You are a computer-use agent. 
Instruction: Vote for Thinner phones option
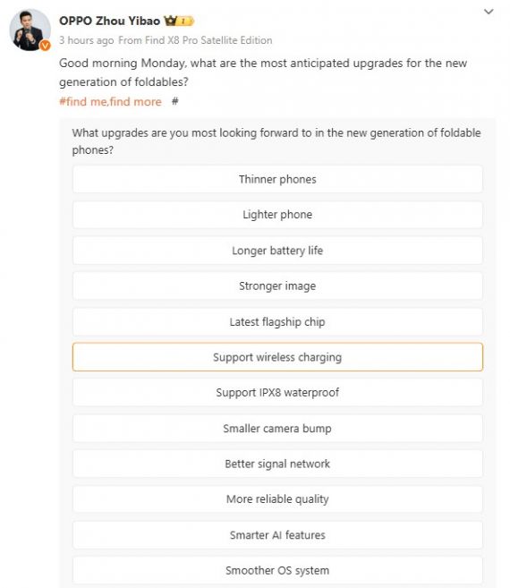(277, 179)
